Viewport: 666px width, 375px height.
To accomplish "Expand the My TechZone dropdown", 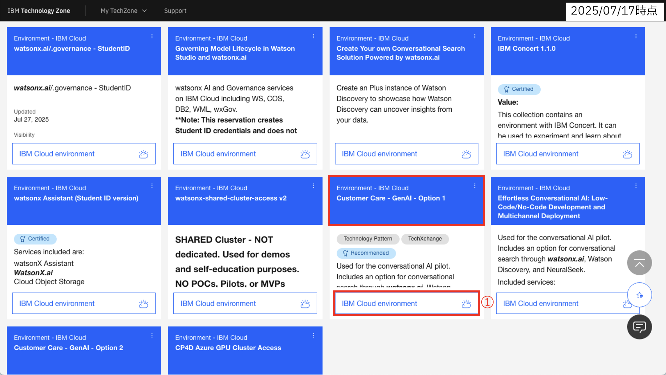I will click(x=124, y=11).
